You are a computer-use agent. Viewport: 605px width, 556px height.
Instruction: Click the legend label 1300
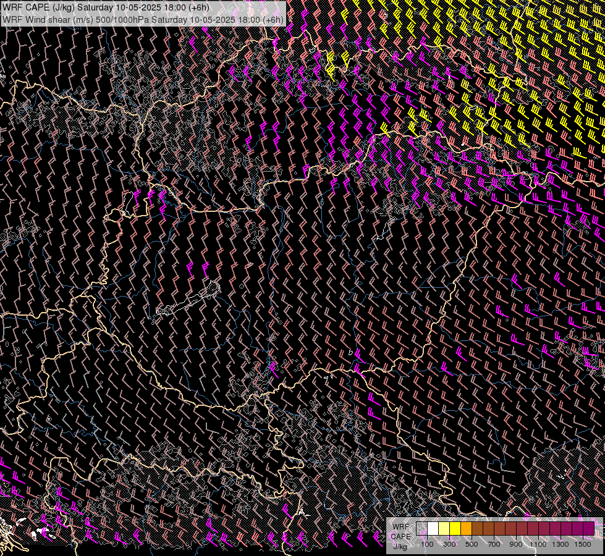tap(561, 544)
